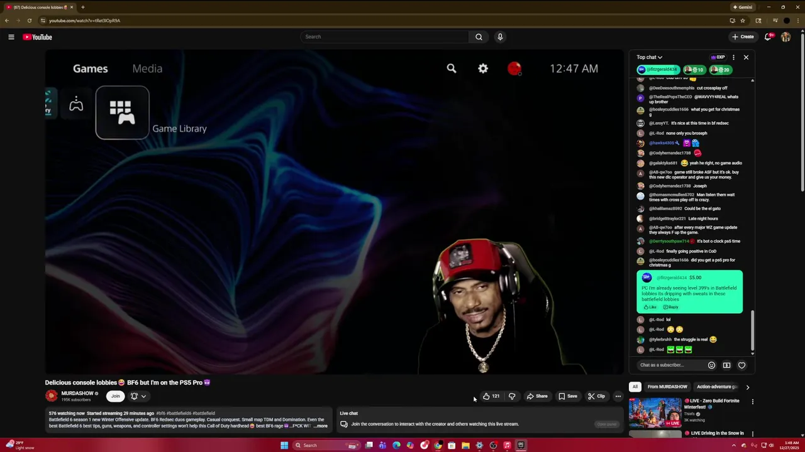The height and width of the screenshot is (452, 805).
Task: Click the Chrome address bar URL
Action: click(x=84, y=21)
